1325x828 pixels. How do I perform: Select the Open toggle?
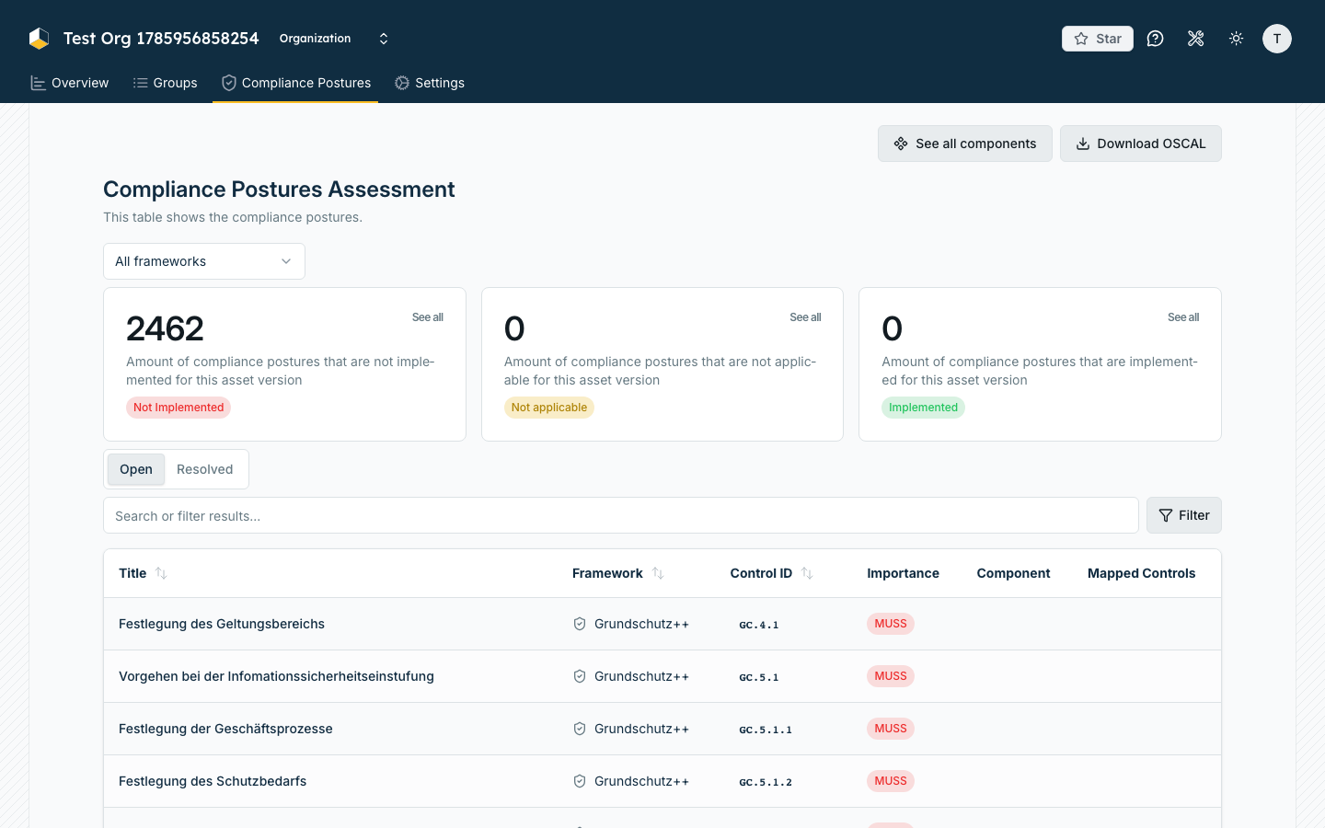coord(136,469)
